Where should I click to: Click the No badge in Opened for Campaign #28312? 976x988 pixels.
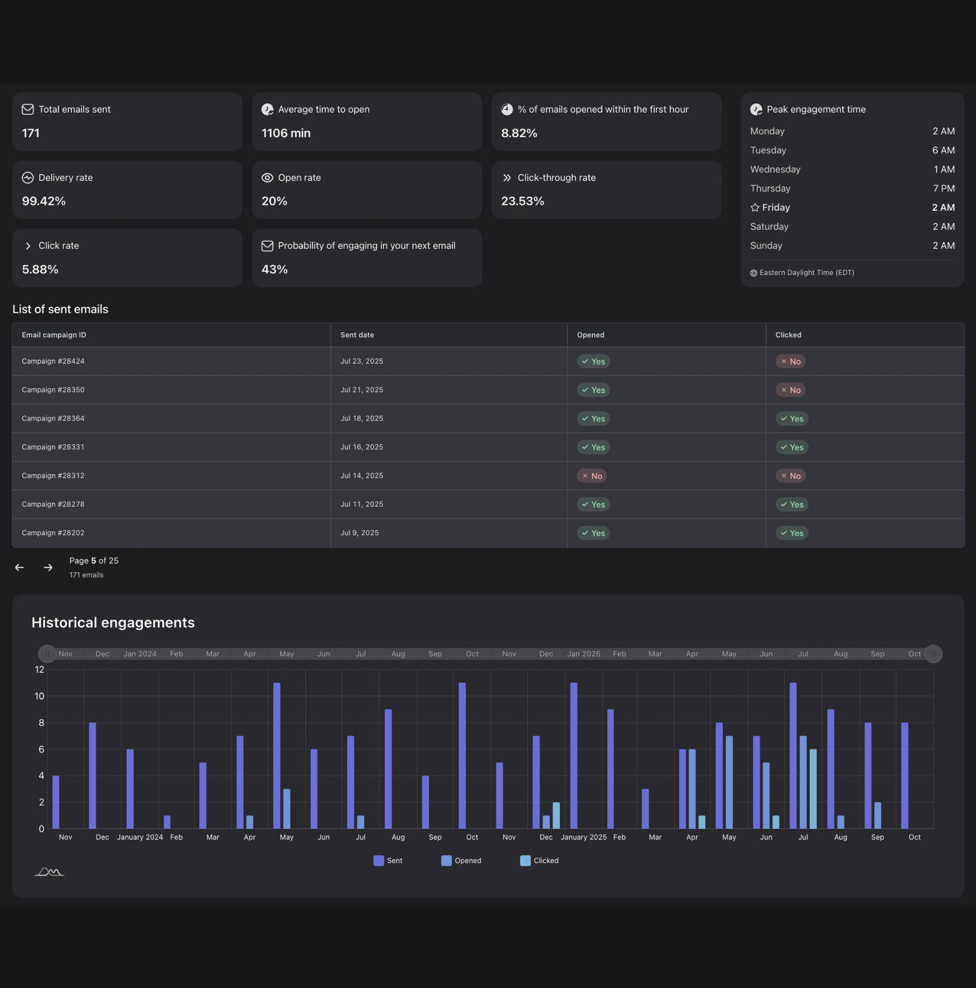[592, 476]
